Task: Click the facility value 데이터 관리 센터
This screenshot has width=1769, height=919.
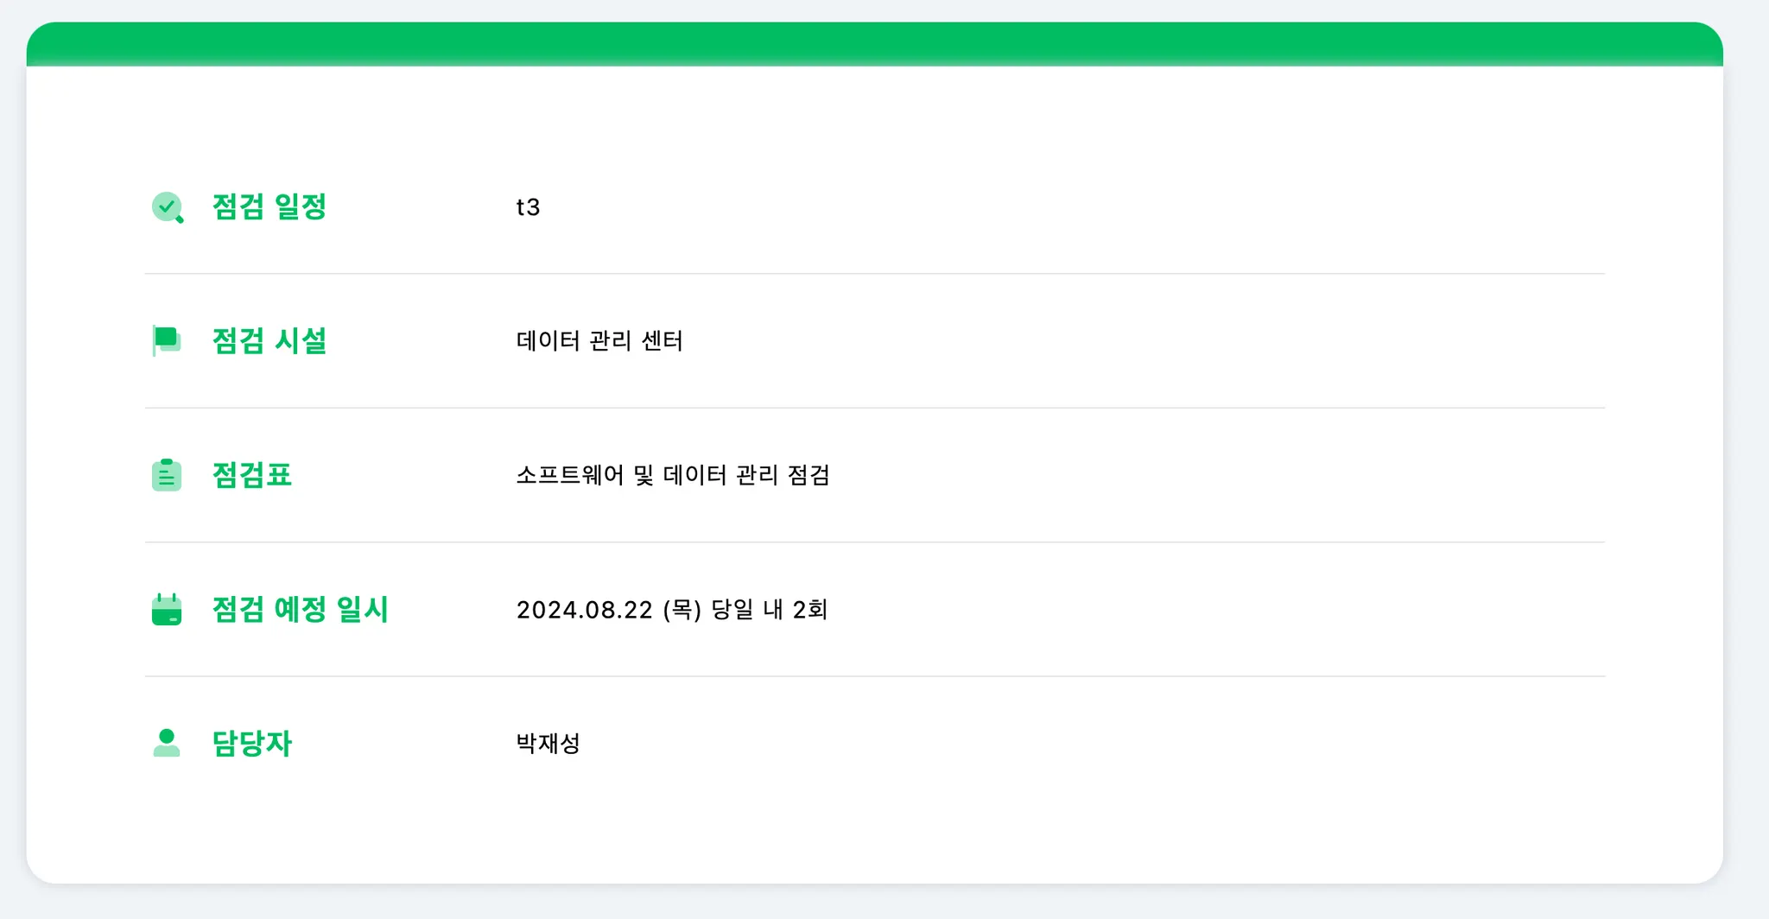Action: [x=599, y=340]
